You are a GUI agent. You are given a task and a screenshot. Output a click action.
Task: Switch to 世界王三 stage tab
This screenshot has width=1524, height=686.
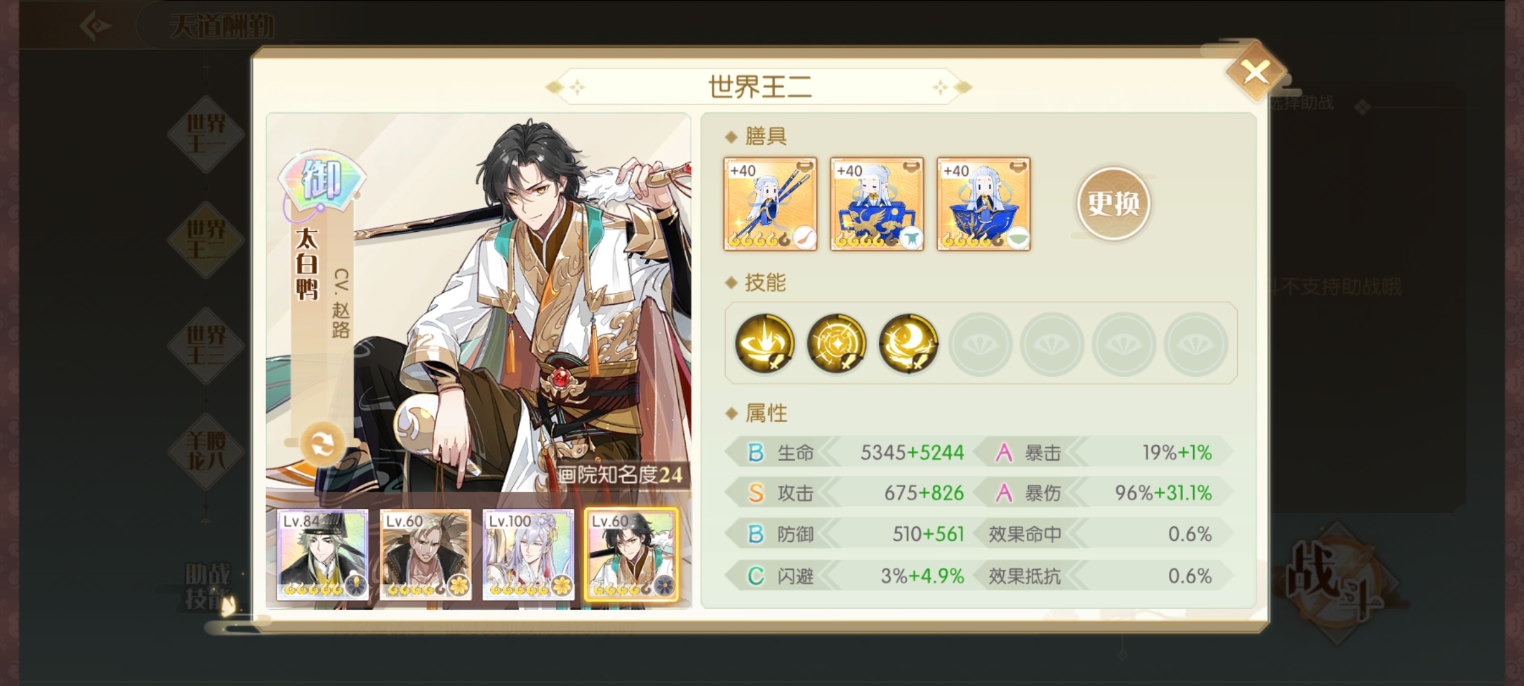206,346
